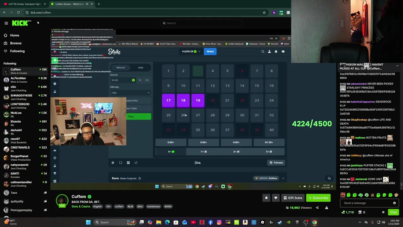Open SHNAGGYHOSE channel in Following list
This screenshot has width=403, height=227.
click(x=25, y=97)
